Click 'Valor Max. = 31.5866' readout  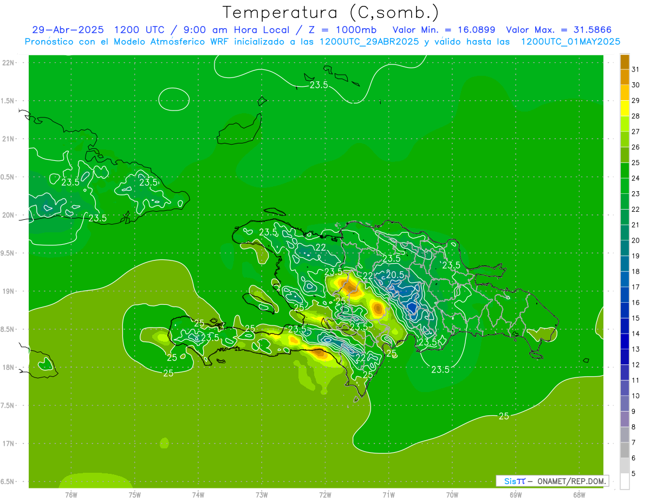tap(559, 30)
